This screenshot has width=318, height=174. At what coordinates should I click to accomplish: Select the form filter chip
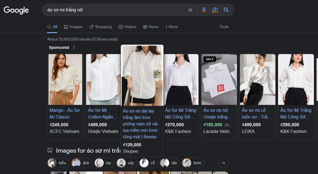click(x=193, y=163)
